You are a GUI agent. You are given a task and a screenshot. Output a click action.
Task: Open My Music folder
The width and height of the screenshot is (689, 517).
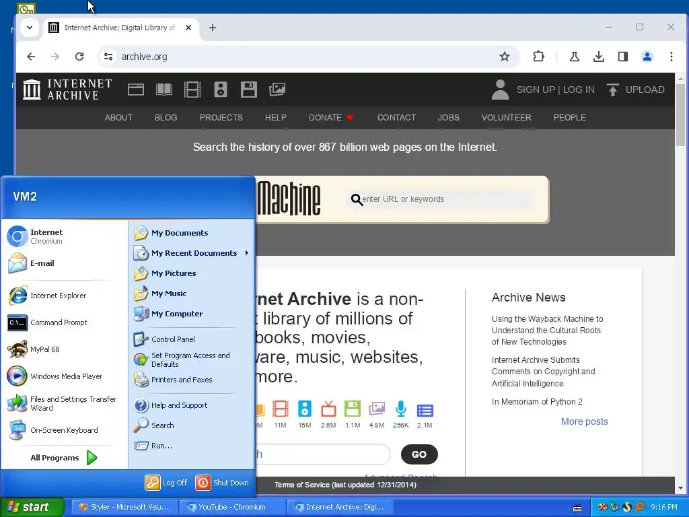click(x=191, y=294)
